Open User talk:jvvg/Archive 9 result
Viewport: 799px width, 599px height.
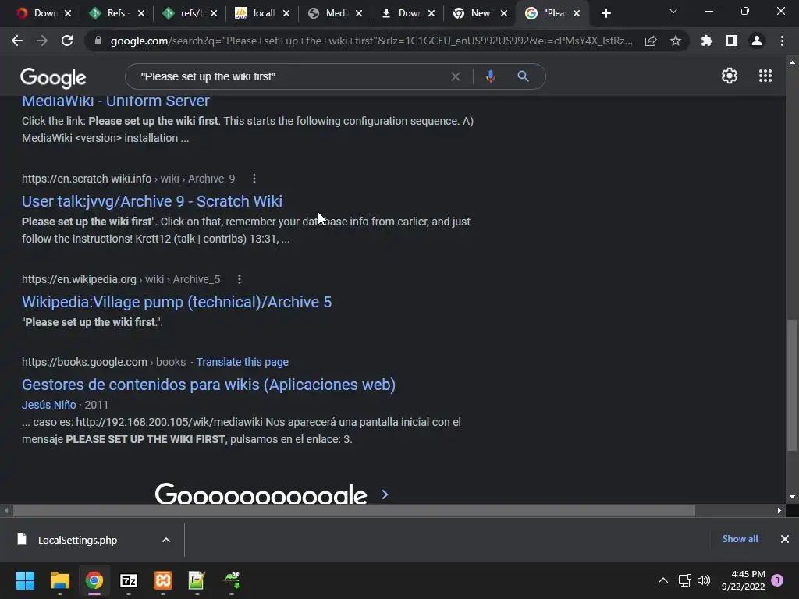click(x=152, y=202)
